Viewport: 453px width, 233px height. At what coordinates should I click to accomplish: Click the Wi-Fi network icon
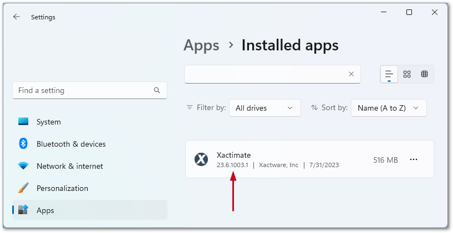(23, 166)
